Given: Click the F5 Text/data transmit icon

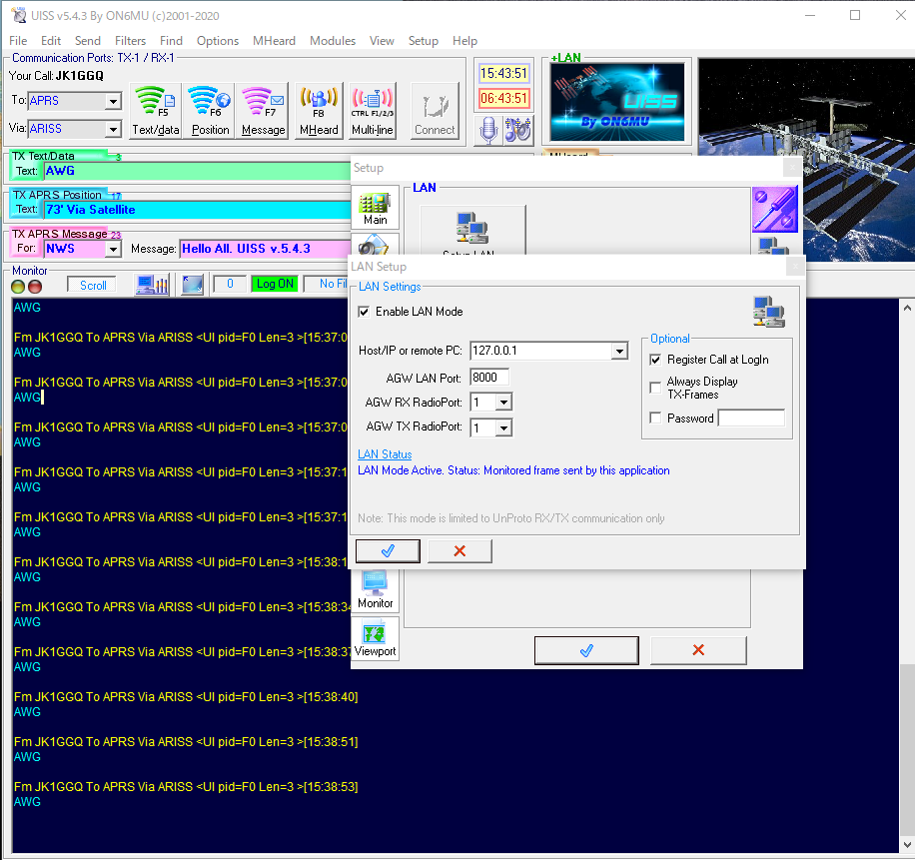Looking at the screenshot, I should [x=156, y=110].
